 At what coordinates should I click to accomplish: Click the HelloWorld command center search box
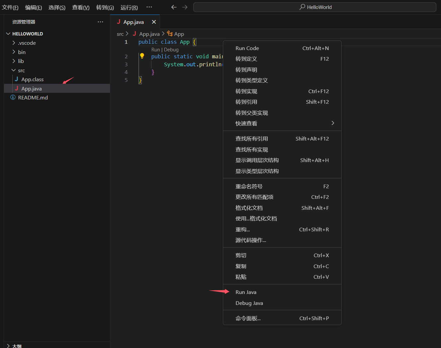[x=314, y=7]
